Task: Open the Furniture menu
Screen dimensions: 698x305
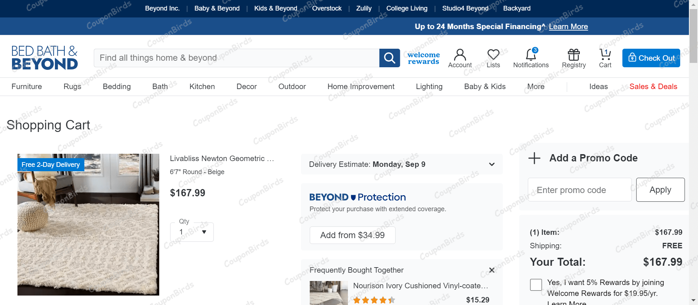Action: (x=27, y=87)
